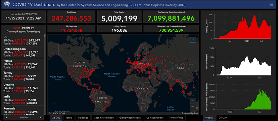
Task: Select the US row in country list
Action: (x=23, y=40)
